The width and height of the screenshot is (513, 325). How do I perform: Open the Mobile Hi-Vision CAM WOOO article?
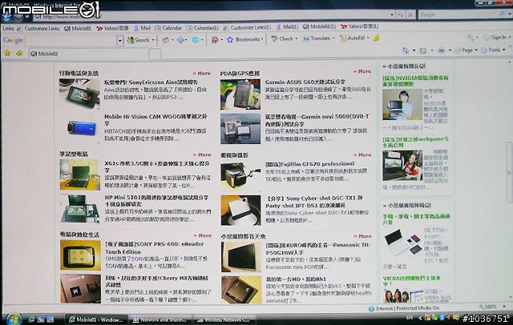pos(156,120)
